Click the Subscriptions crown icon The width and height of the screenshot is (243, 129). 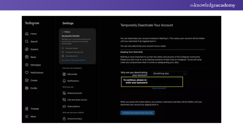[64, 106]
